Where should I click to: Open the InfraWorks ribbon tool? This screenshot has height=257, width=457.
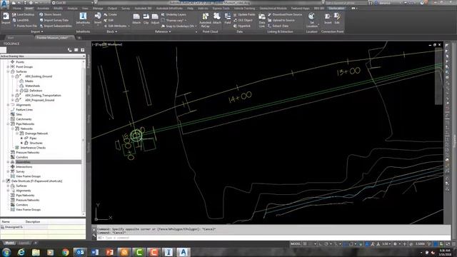83,19
